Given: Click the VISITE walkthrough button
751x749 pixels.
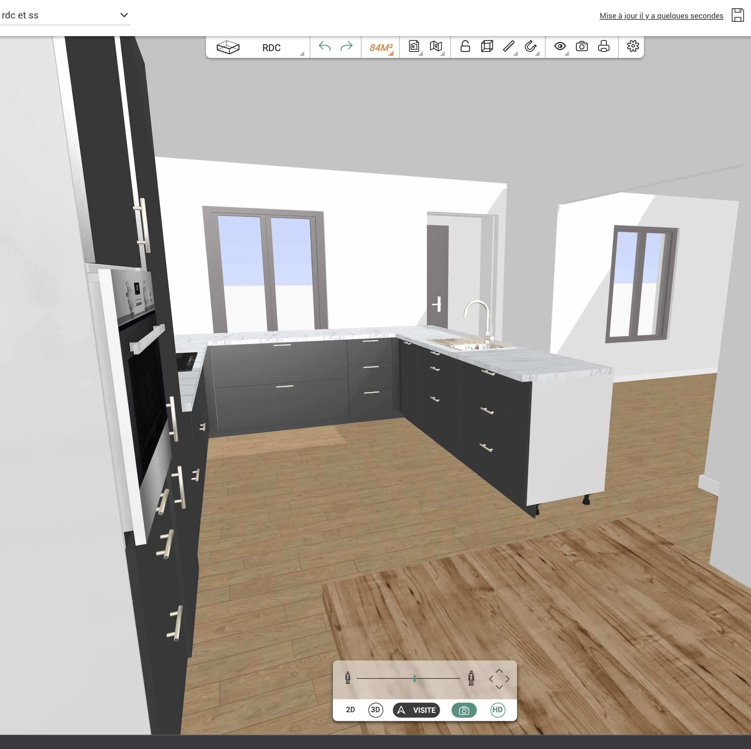Looking at the screenshot, I should (x=416, y=710).
